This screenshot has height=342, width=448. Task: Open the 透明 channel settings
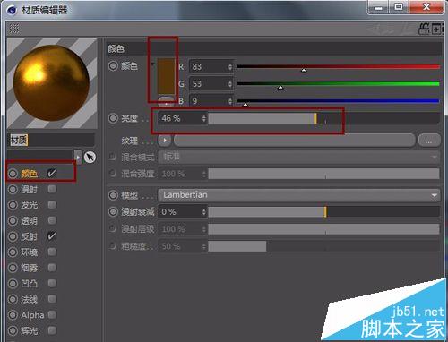point(29,221)
